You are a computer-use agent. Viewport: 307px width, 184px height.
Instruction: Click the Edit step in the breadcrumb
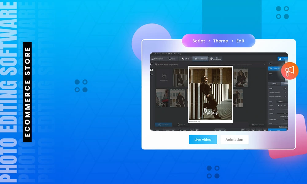(x=240, y=41)
